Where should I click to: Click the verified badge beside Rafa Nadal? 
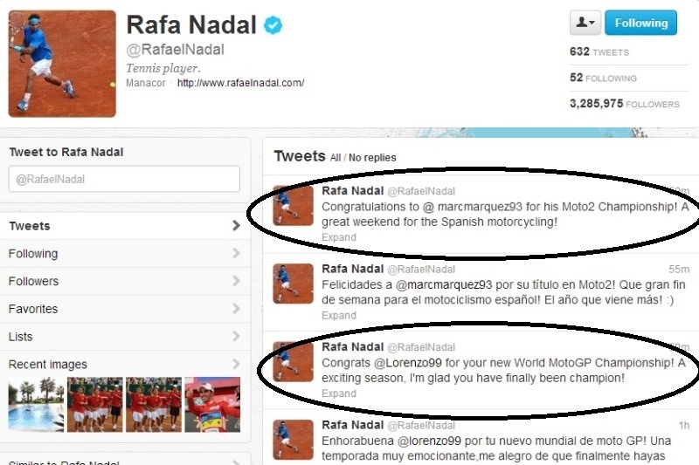click(x=273, y=25)
